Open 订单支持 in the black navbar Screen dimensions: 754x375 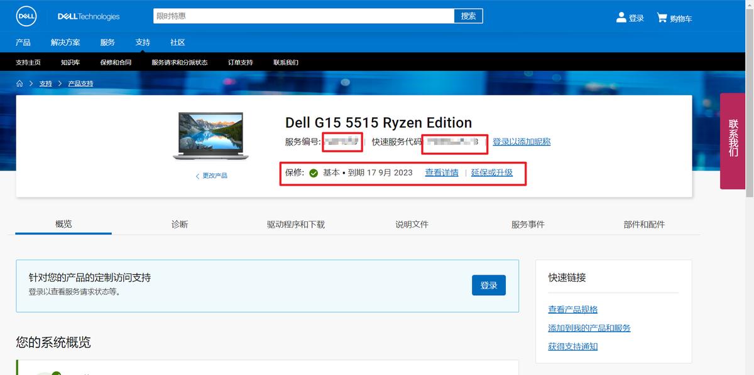pos(239,62)
